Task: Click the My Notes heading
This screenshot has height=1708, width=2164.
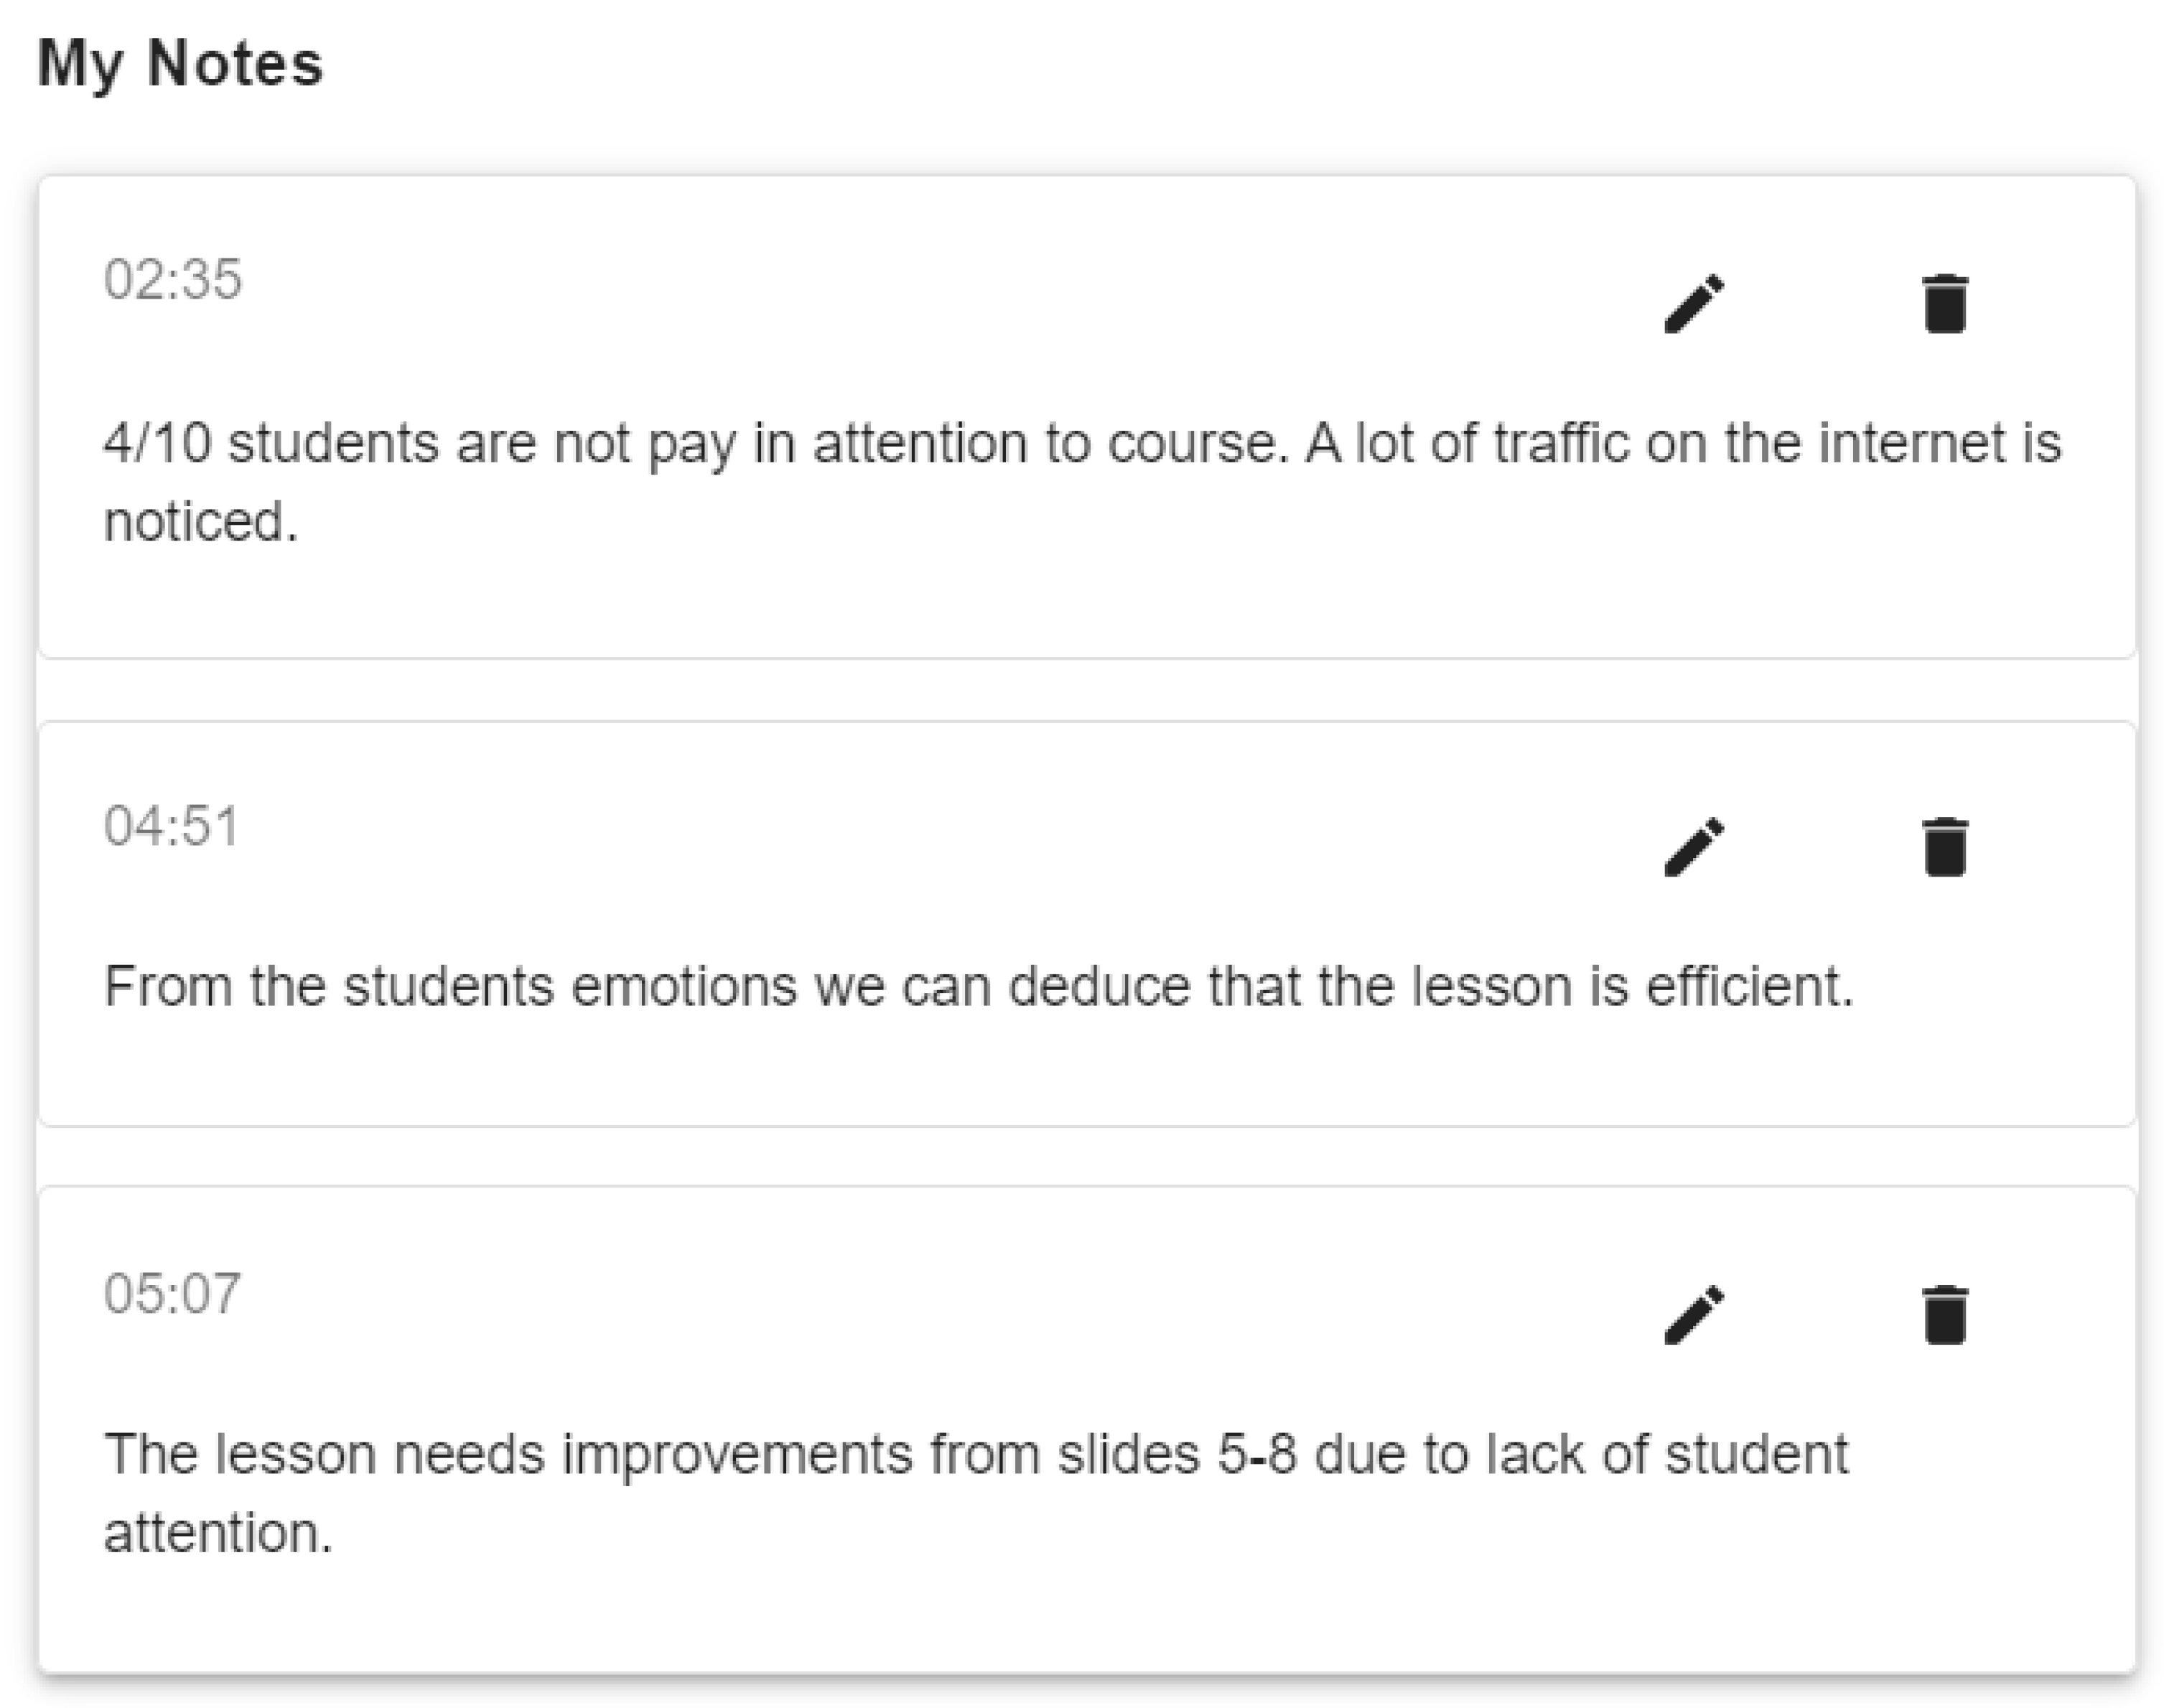Action: [x=180, y=64]
